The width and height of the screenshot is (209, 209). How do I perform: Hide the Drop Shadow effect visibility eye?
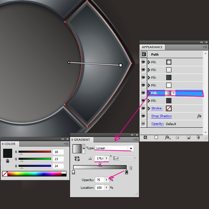(x=143, y=116)
